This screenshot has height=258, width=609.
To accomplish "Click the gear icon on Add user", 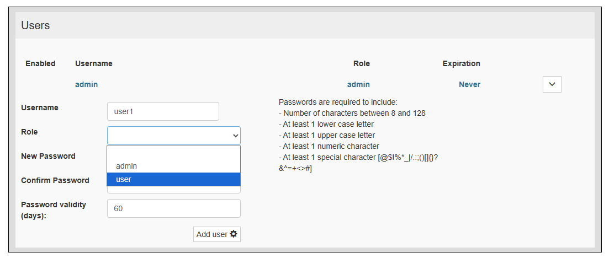I will 234,234.
